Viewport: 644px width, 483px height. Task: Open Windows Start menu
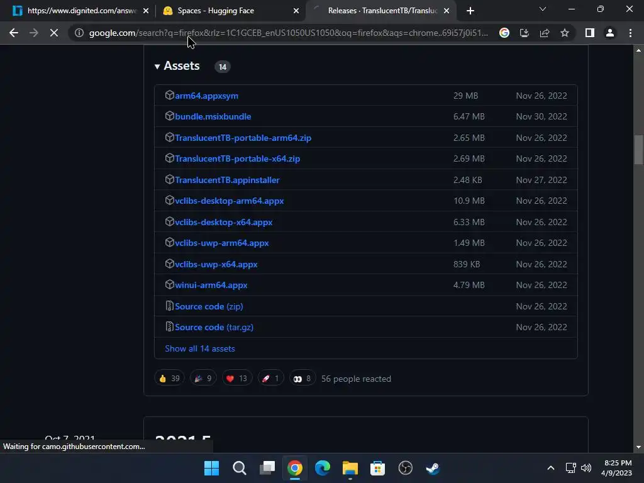point(211,468)
